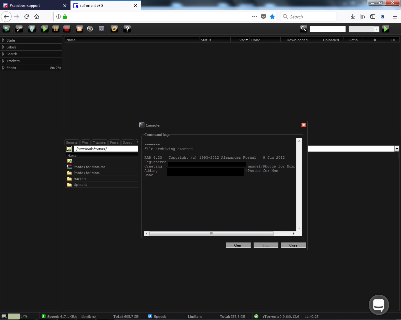The image size is (401, 320).
Task: Expand the State category in sidebar
Action: [11, 40]
